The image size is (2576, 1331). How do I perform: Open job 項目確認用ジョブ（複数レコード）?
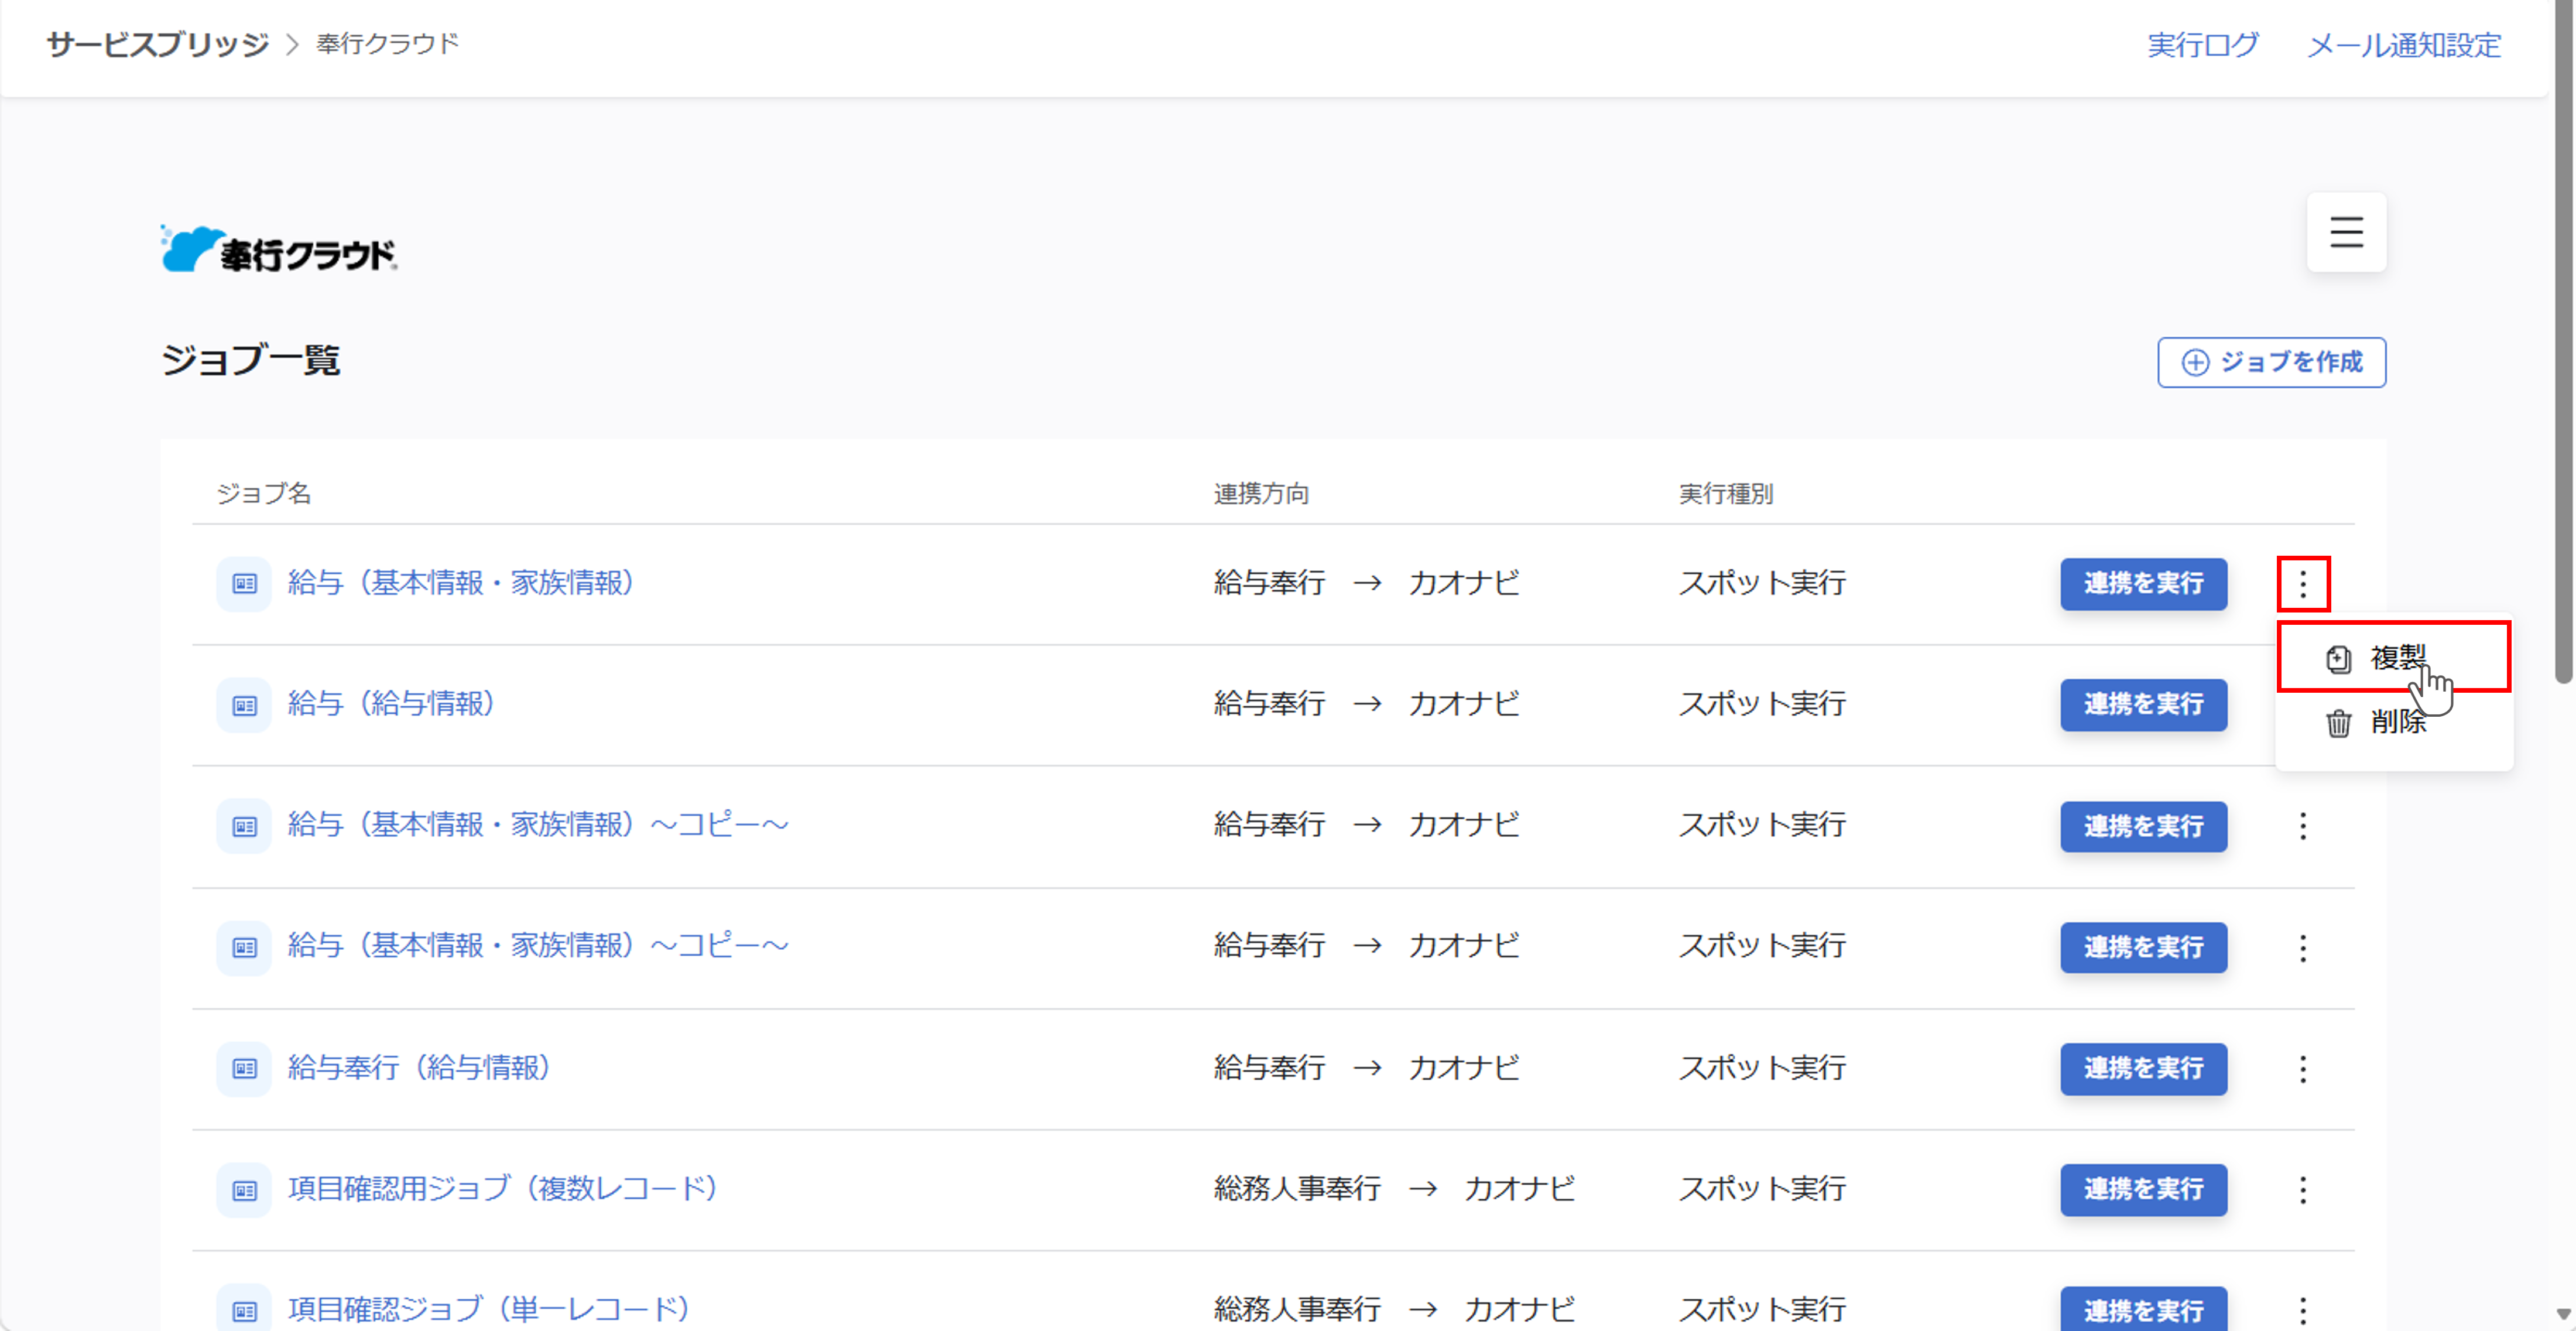click(503, 1189)
